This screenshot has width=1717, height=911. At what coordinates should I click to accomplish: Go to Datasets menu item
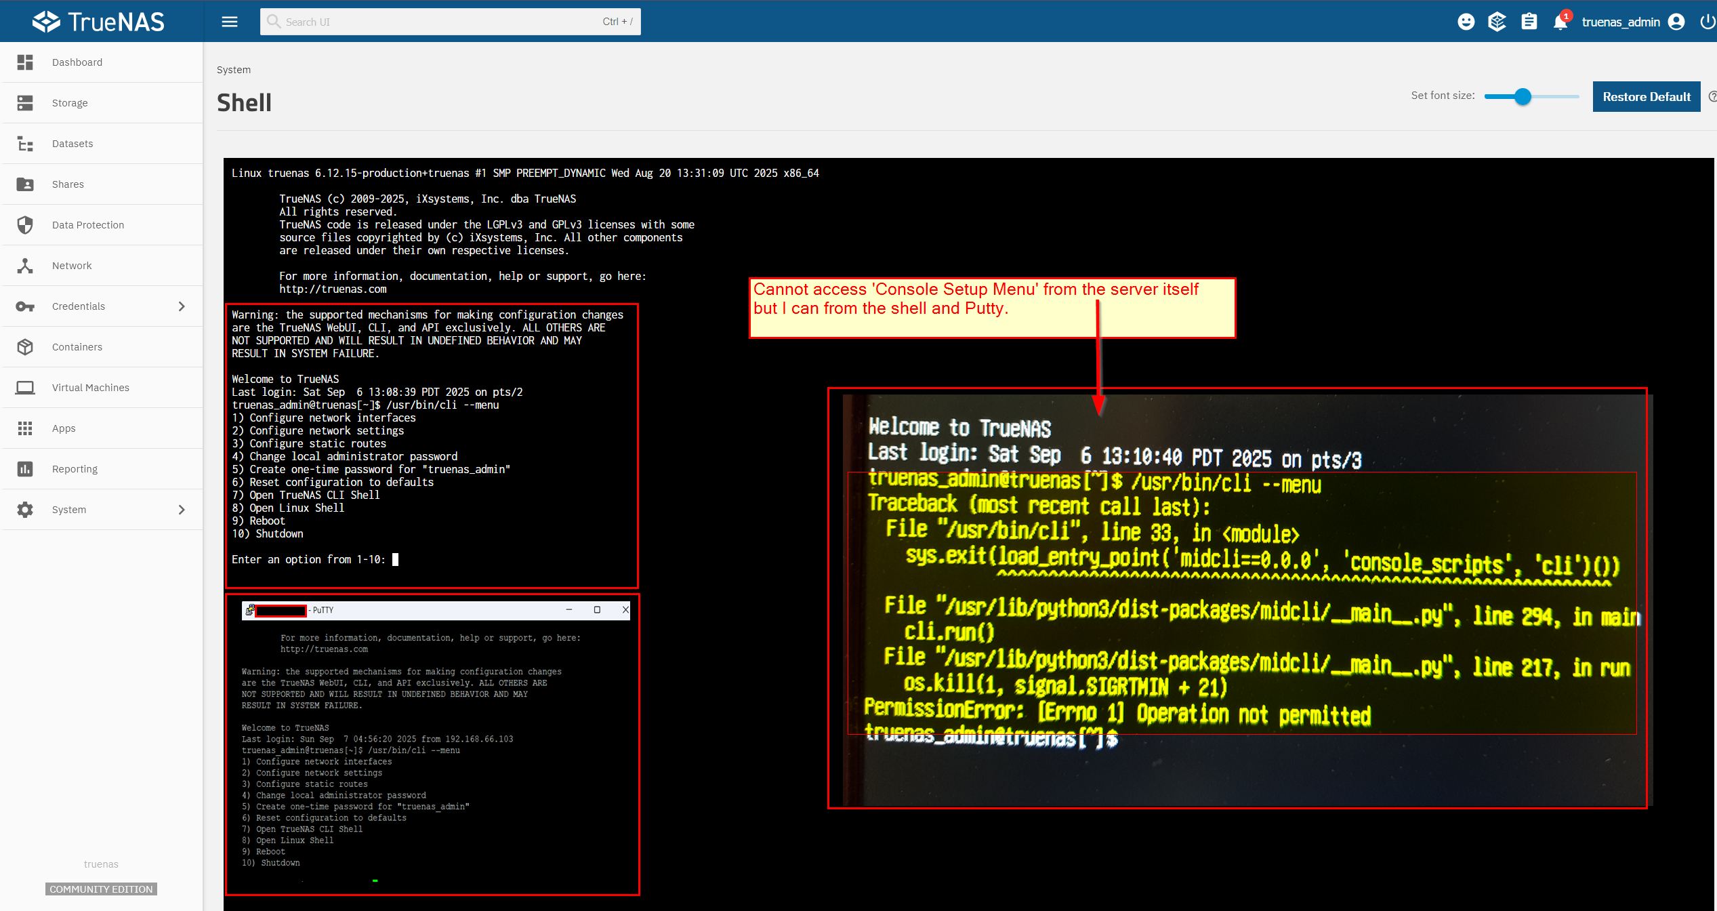[102, 144]
